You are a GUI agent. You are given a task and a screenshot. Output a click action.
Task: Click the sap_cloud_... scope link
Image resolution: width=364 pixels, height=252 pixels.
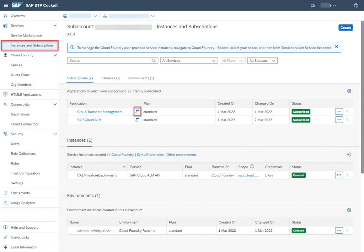coord(248,175)
